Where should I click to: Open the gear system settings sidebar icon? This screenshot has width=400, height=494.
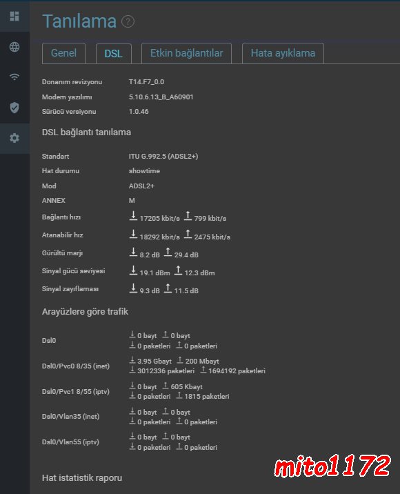(x=14, y=138)
